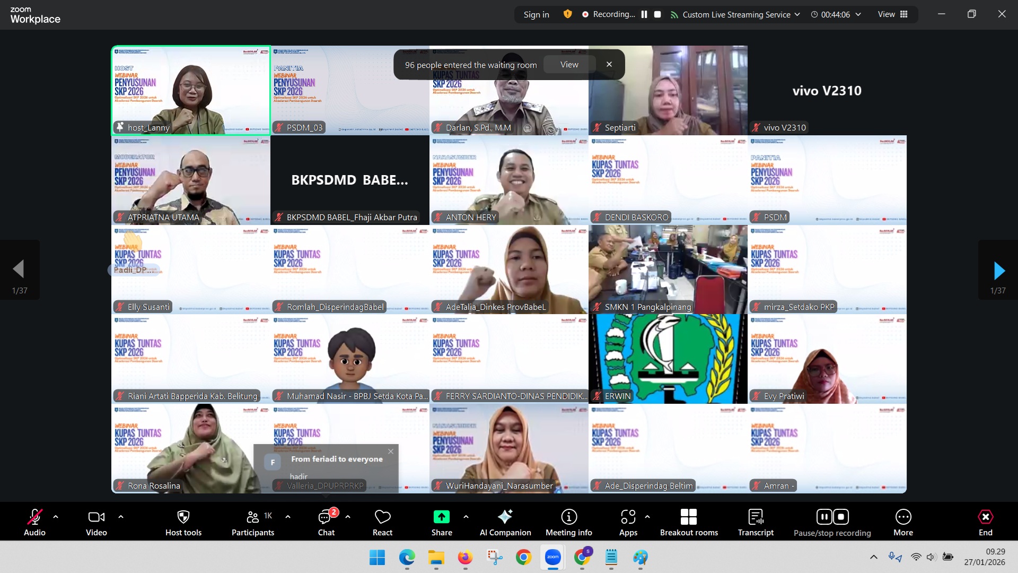
Task: Open the More menu
Action: 903,517
